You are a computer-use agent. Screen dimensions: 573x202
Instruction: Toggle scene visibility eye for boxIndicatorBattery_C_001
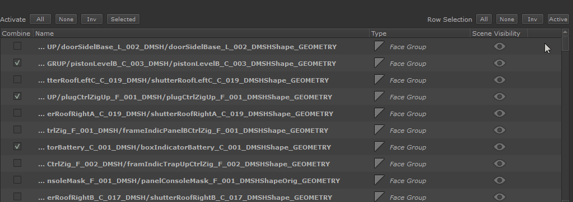pos(499,147)
